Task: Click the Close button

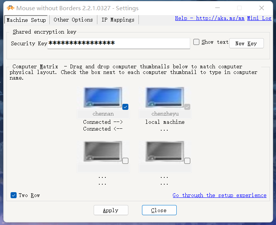Action: [159, 210]
